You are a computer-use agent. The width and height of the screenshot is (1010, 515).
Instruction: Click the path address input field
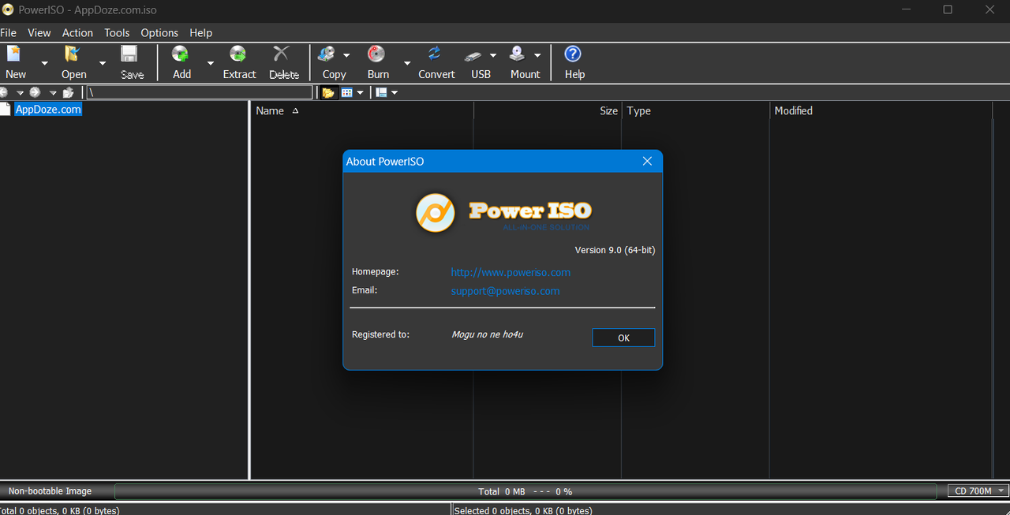coord(200,93)
